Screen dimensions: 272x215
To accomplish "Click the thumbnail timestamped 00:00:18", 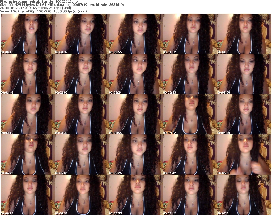I will tap(27, 34).
